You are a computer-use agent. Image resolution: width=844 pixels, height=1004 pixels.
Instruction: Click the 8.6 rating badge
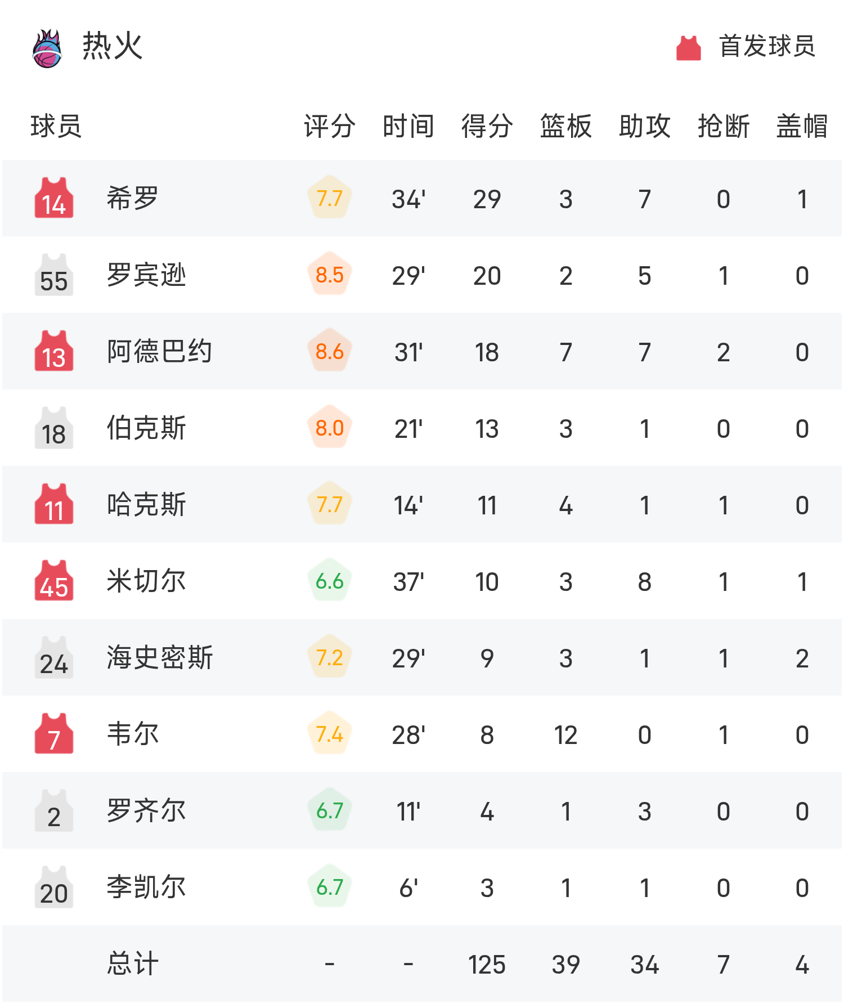[330, 351]
